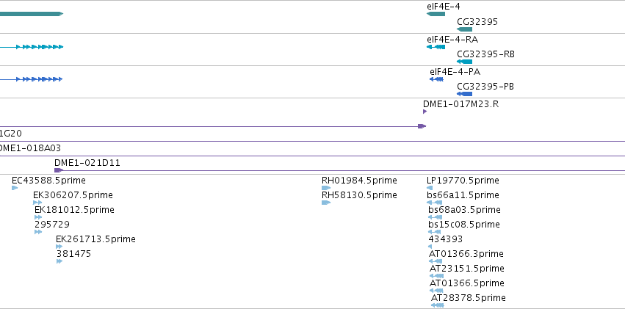Select the DME1-021D11 clone label
Screen dimensions: 625x309
(x=87, y=163)
